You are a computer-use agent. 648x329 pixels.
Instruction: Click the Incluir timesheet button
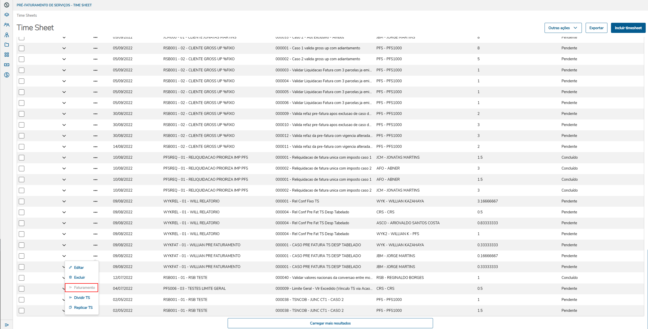(x=628, y=28)
